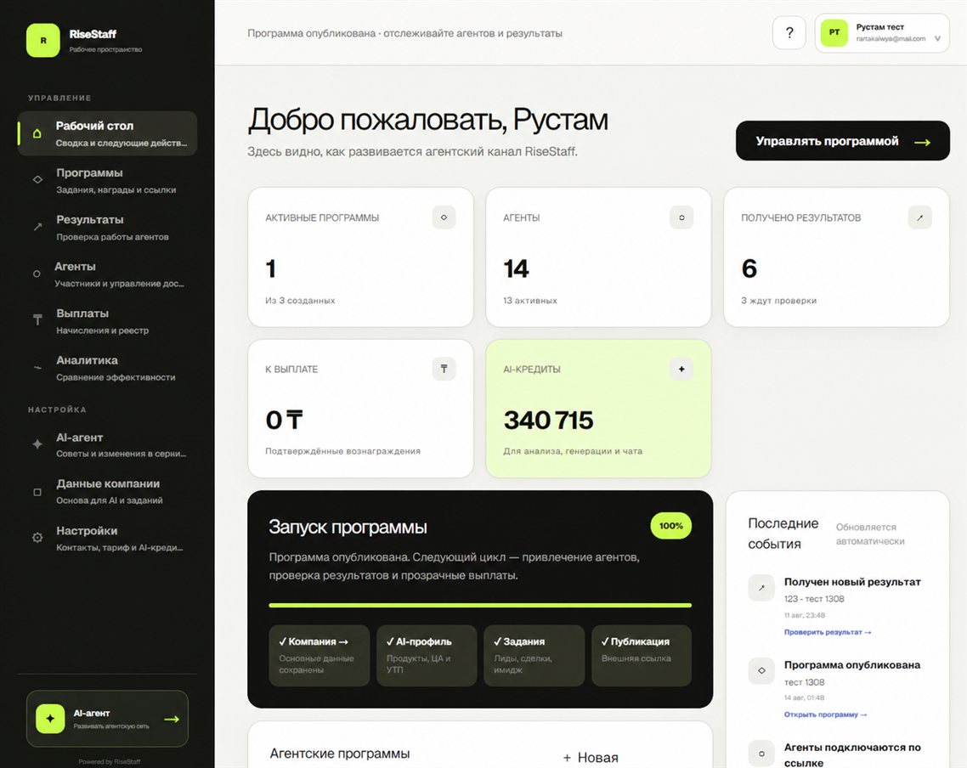
Task: Click the diamond icon beside Программа опубликована event
Action: click(x=761, y=670)
